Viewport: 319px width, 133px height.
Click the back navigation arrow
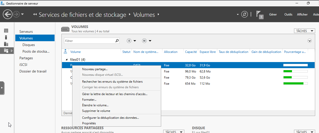[x=8, y=14]
